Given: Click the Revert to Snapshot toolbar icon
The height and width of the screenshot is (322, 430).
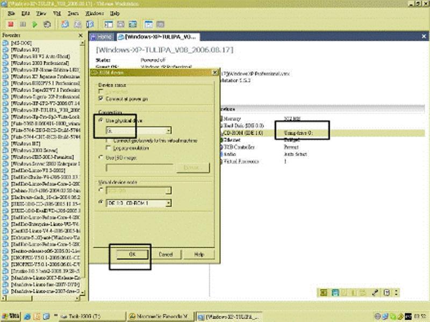Looking at the screenshot, I should (77, 24).
